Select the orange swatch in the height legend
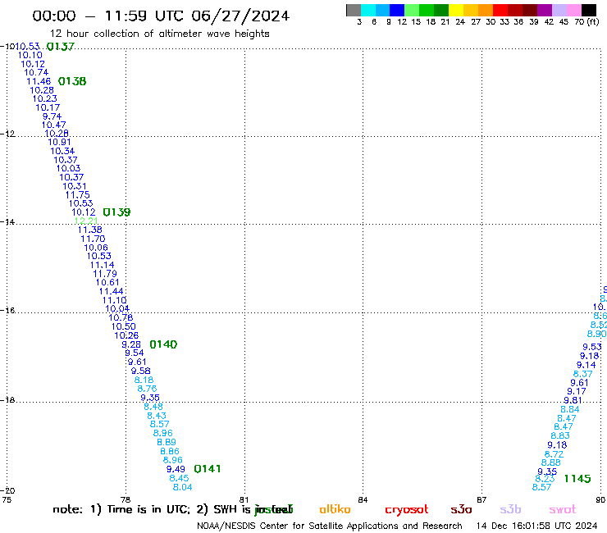 click(486, 10)
